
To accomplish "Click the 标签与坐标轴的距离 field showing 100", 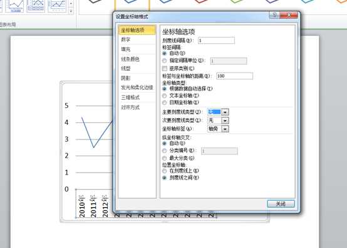I will [x=235, y=76].
